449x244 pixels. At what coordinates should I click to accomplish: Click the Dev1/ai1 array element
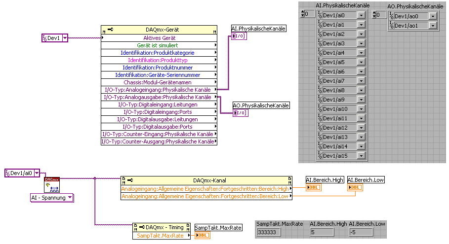[x=341, y=25]
